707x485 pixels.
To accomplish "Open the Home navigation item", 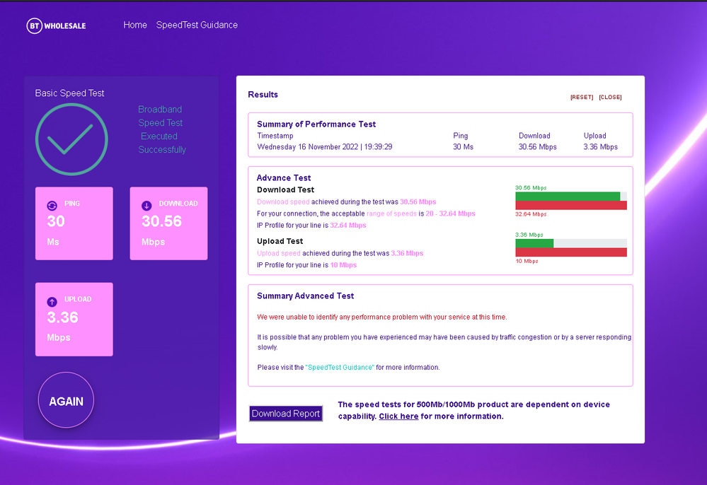I will [135, 25].
